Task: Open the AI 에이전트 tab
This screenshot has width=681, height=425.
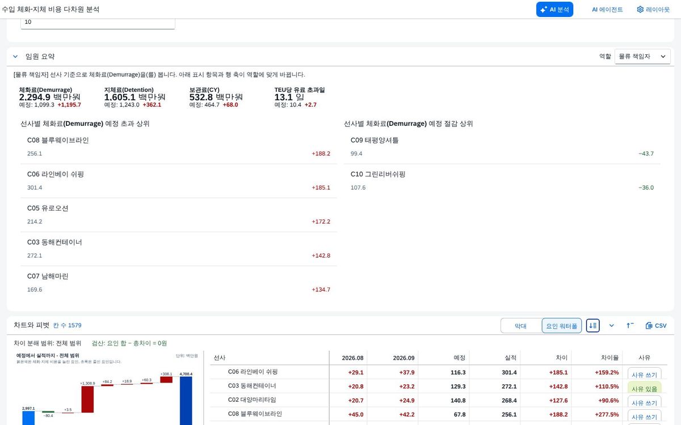Action: [607, 10]
